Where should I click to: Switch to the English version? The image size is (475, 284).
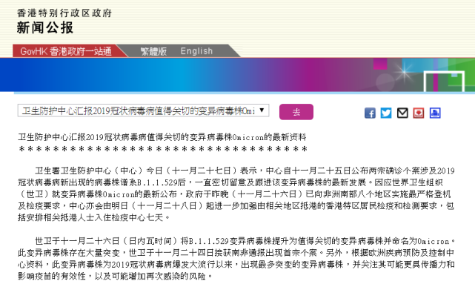point(196,51)
